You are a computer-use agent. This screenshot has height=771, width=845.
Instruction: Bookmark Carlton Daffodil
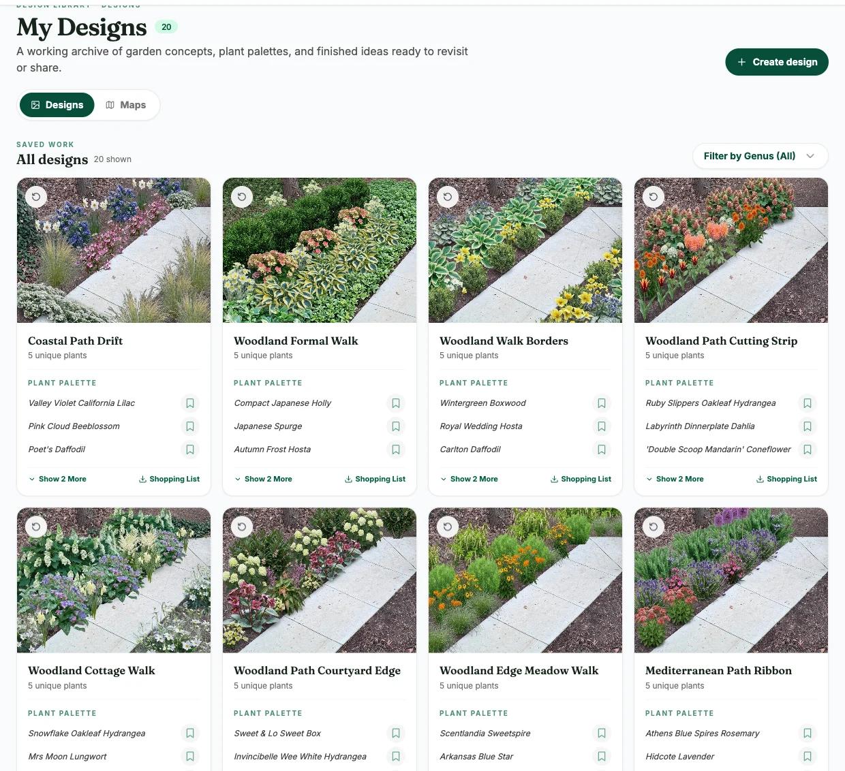pos(602,450)
